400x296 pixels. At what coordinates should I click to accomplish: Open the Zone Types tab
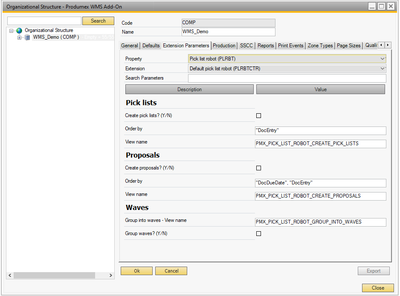point(320,46)
